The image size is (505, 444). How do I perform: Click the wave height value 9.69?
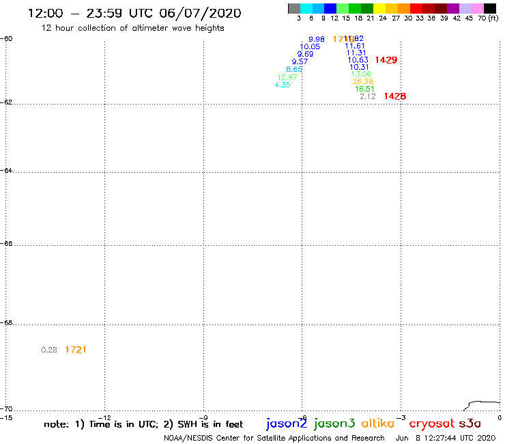point(305,54)
